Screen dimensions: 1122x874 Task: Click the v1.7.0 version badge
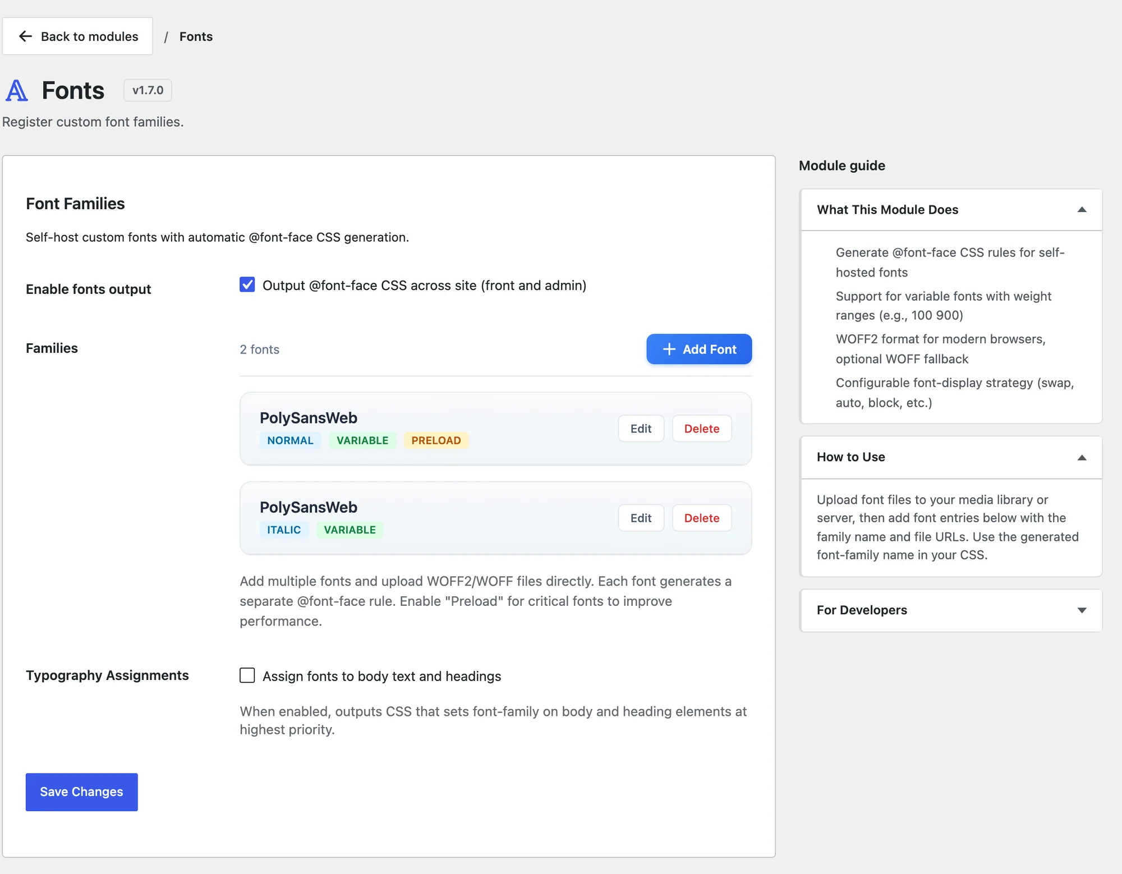pos(148,90)
